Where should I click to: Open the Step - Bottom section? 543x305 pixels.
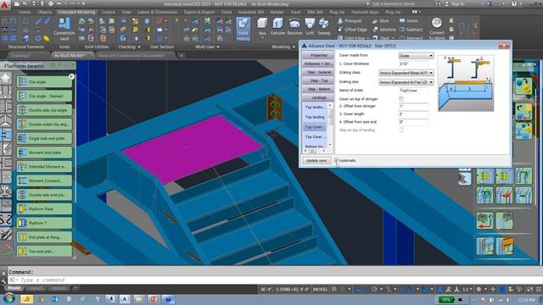click(x=318, y=89)
